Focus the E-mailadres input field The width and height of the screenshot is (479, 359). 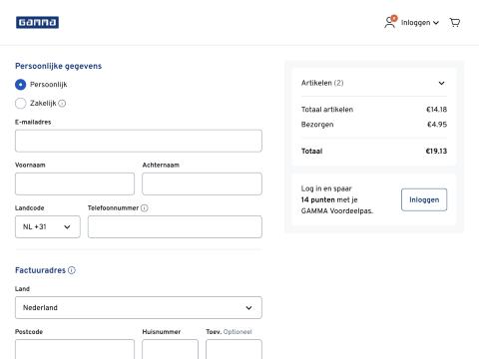(x=139, y=141)
